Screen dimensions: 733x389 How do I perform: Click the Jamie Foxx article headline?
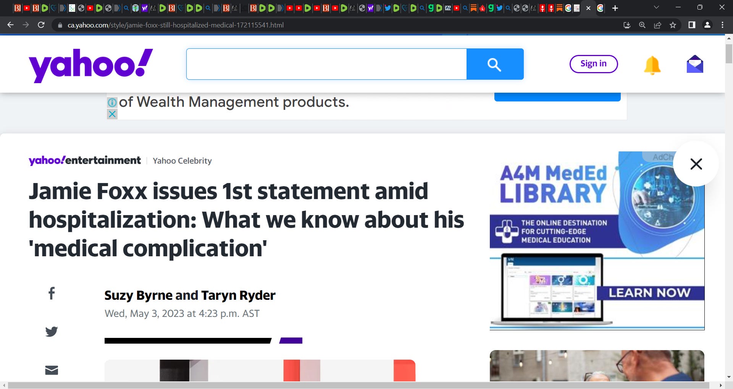coord(246,220)
